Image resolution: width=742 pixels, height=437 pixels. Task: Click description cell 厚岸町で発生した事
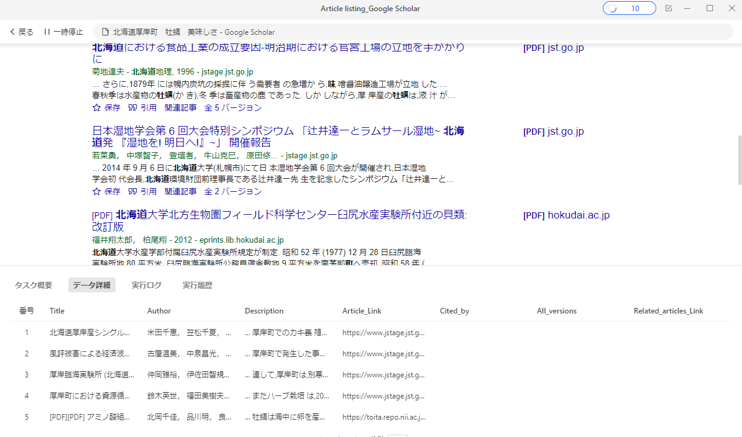coord(285,354)
